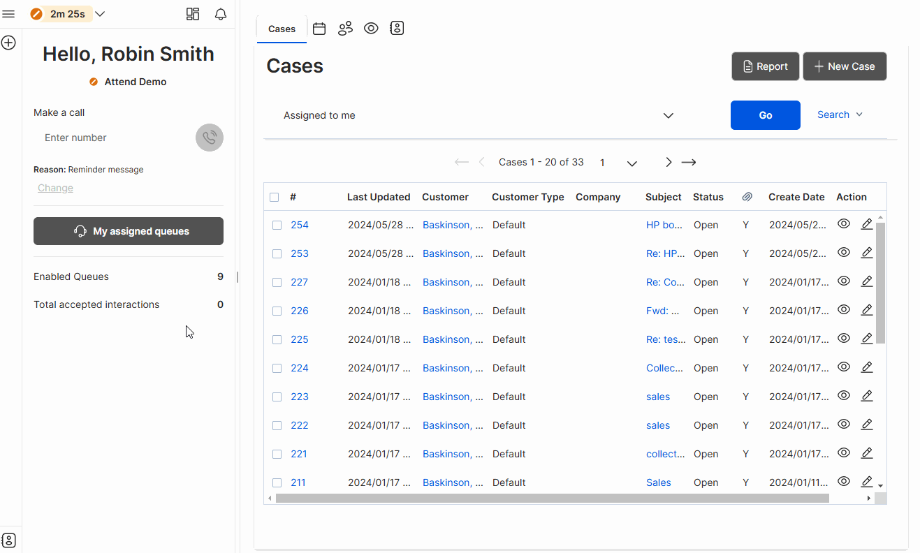Viewport: 920px width, 553px height.
Task: Click the attachment paperclip column header
Action: (747, 197)
